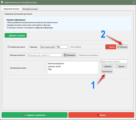Click the window icon in the title bar
136x120 pixels.
pos(2,2)
